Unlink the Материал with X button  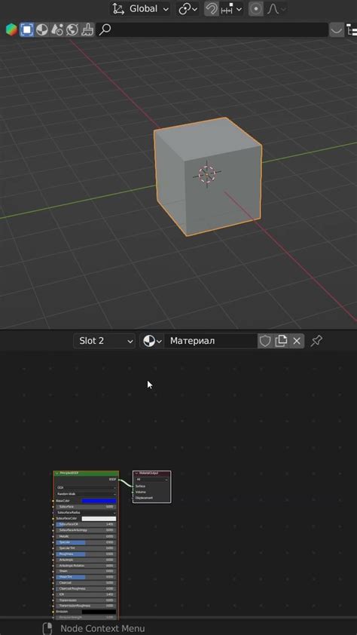[297, 341]
